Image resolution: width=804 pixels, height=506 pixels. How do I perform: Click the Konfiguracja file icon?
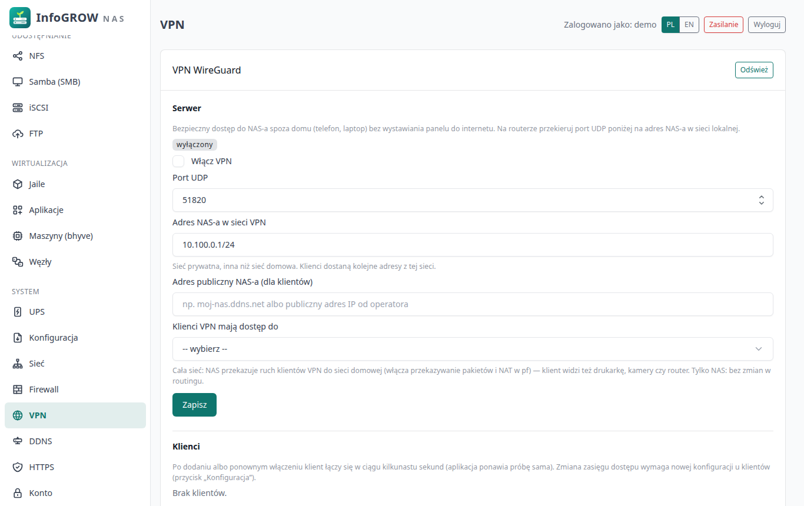click(x=18, y=338)
